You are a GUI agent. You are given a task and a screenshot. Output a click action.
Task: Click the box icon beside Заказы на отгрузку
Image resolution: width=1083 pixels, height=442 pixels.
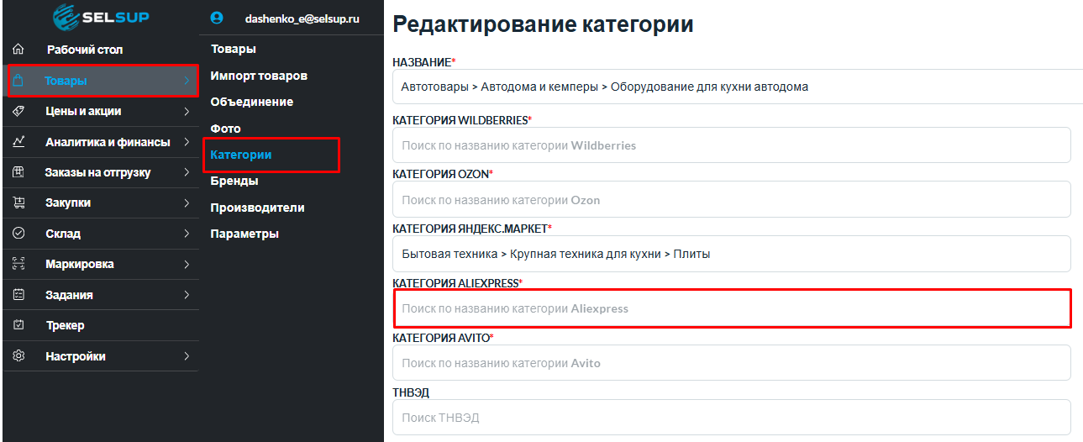pos(18,172)
